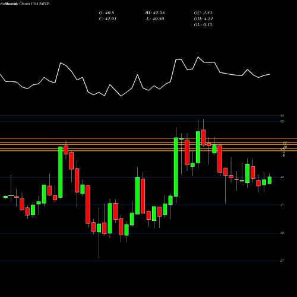This screenshot has width=297, height=297.
Task: Click the '27' price axis label
Action: point(282,261)
